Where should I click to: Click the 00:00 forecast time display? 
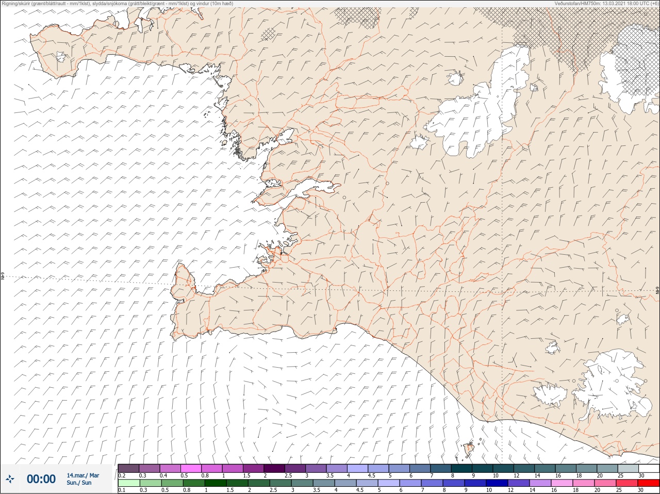[x=41, y=479]
